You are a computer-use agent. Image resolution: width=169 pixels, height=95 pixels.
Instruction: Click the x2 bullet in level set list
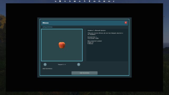(91, 42)
